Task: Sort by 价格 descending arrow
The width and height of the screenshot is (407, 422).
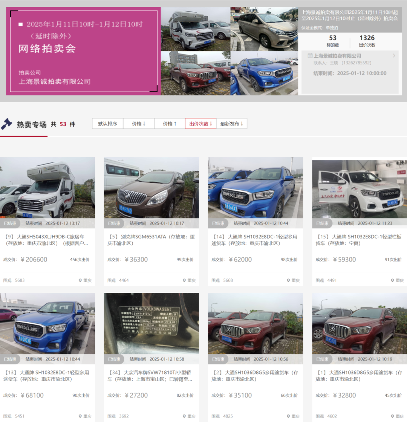Action: click(x=139, y=124)
